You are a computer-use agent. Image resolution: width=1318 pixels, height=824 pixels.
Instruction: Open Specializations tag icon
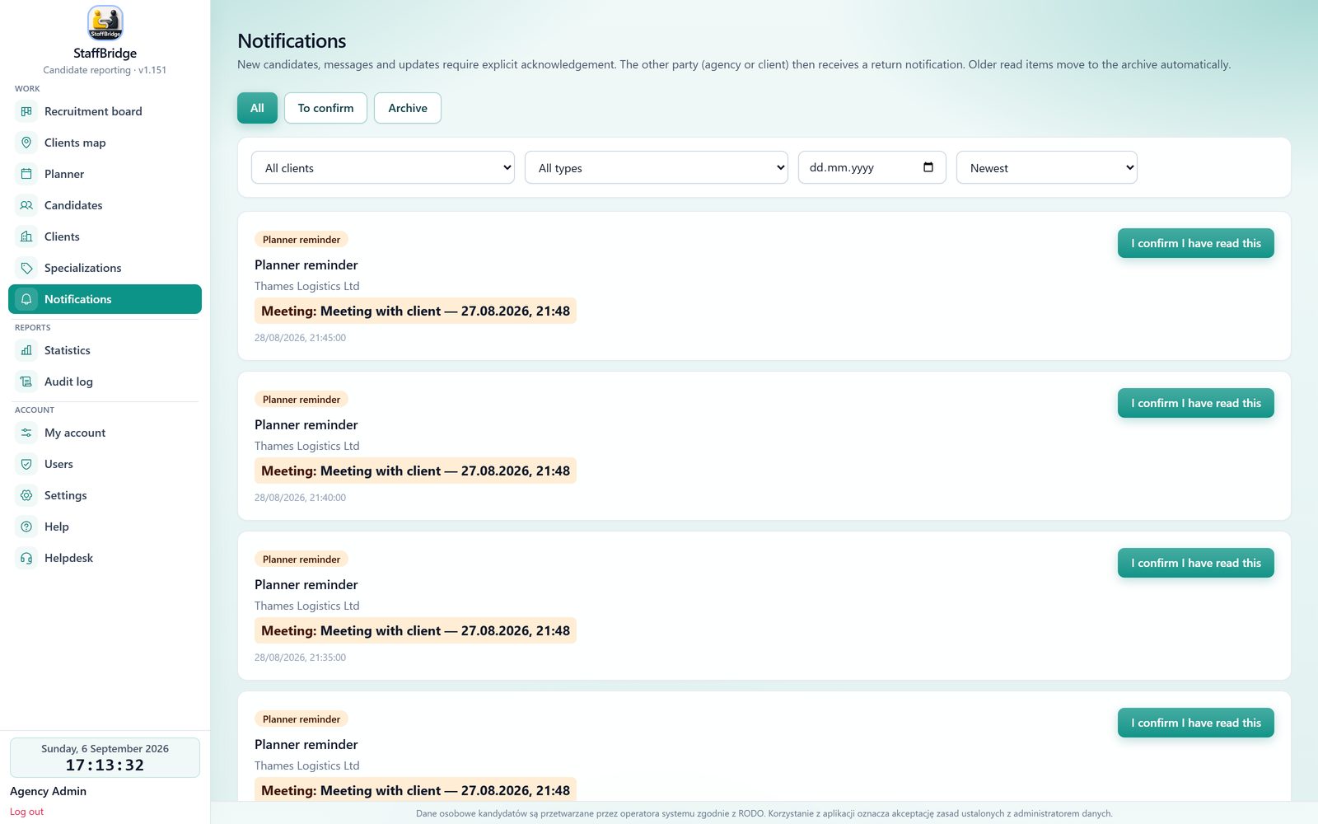tap(26, 268)
